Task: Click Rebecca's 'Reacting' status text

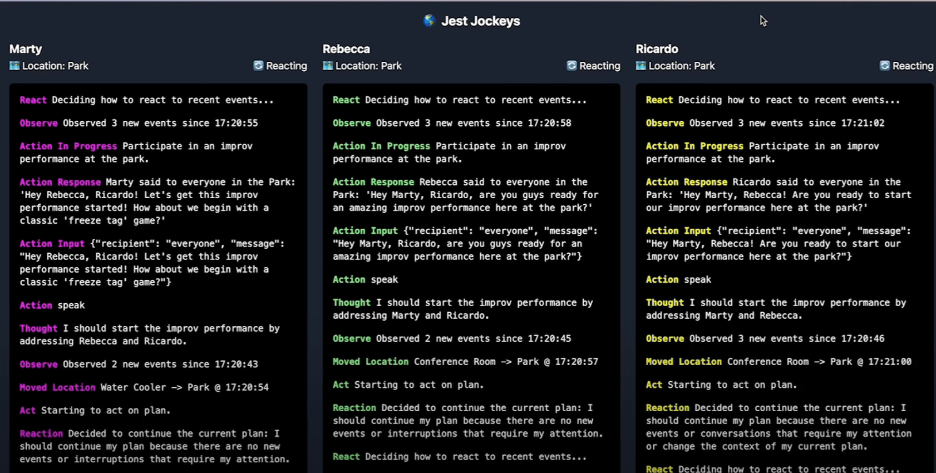Action: tap(600, 66)
